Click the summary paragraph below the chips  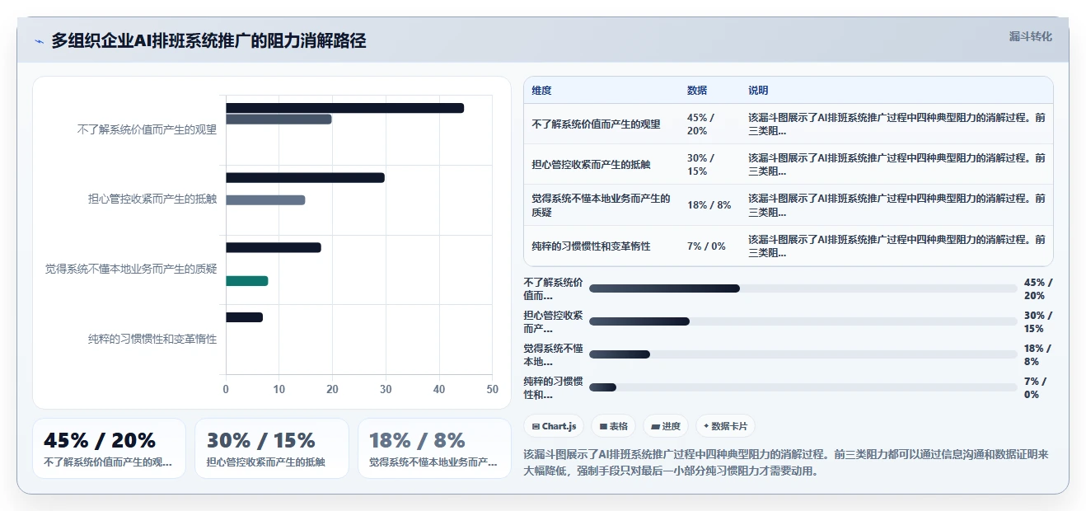[x=786, y=463]
